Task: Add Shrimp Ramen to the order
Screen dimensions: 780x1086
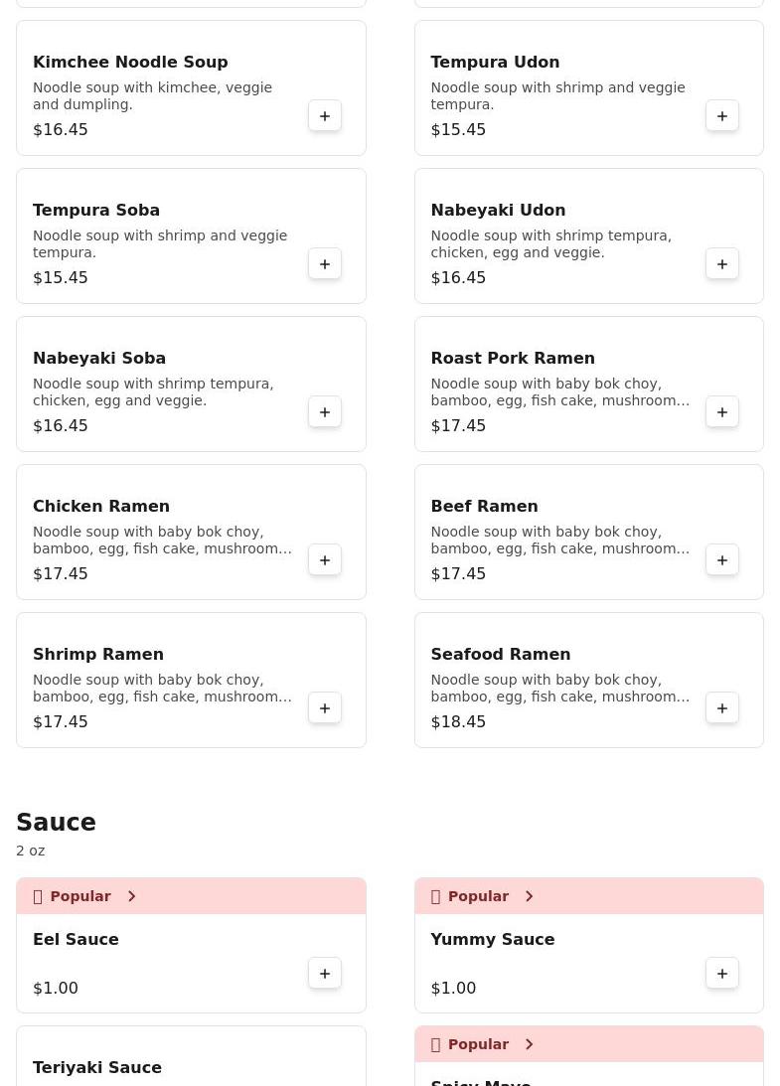Action: pos(325,708)
